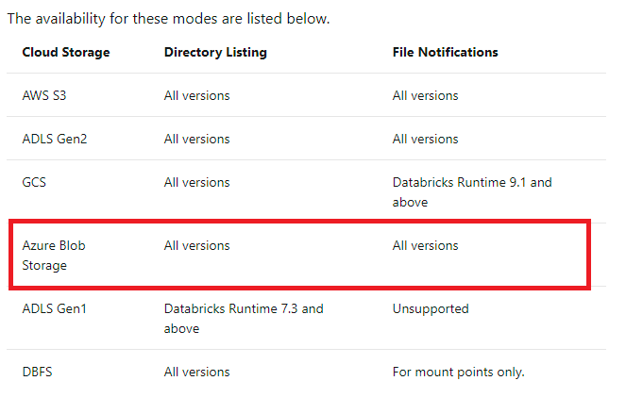The width and height of the screenshot is (626, 414).
Task: Click Azure Blob Storage File Notifications value
Action: (425, 245)
